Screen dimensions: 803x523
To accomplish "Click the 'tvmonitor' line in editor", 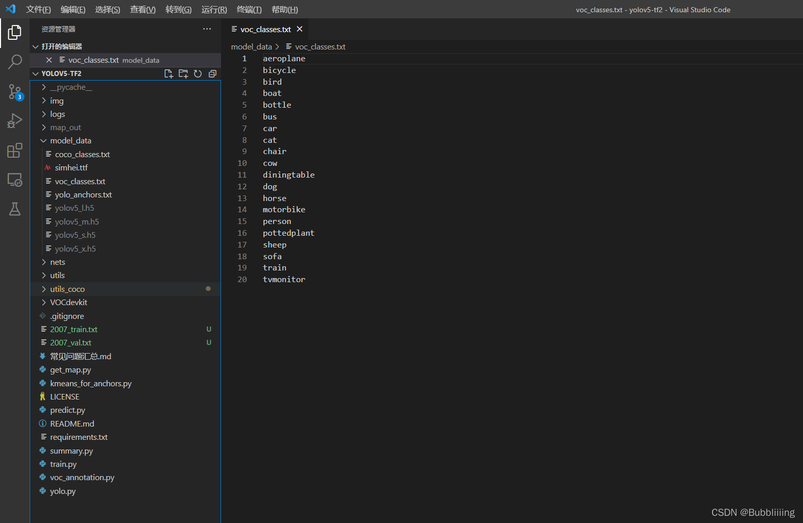I will 284,280.
